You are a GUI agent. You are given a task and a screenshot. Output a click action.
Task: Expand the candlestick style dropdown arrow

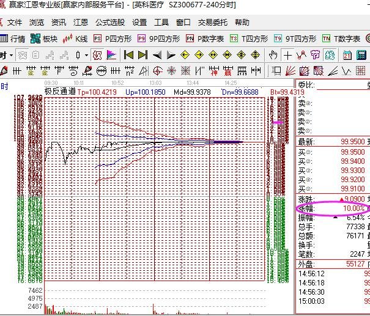pos(87,56)
